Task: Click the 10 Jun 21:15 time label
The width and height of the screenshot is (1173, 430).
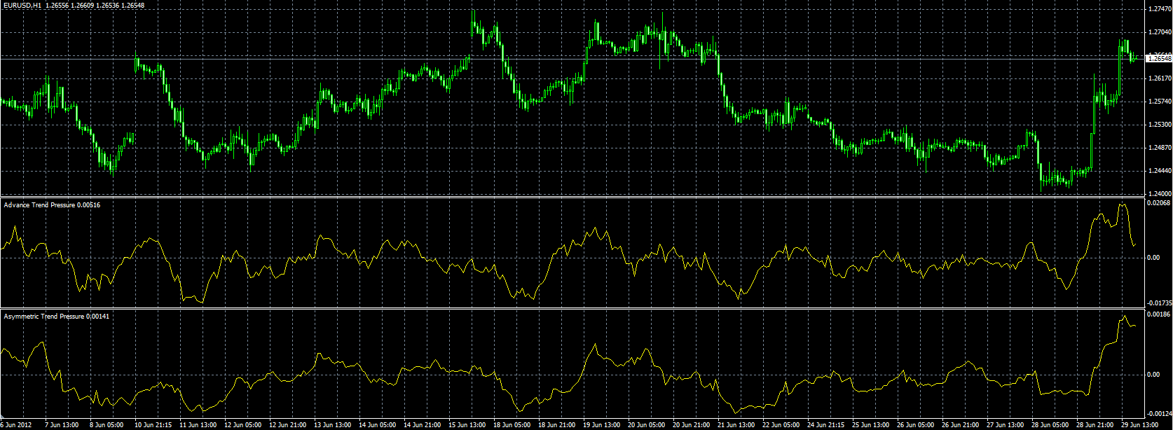Action: pyautogui.click(x=152, y=424)
